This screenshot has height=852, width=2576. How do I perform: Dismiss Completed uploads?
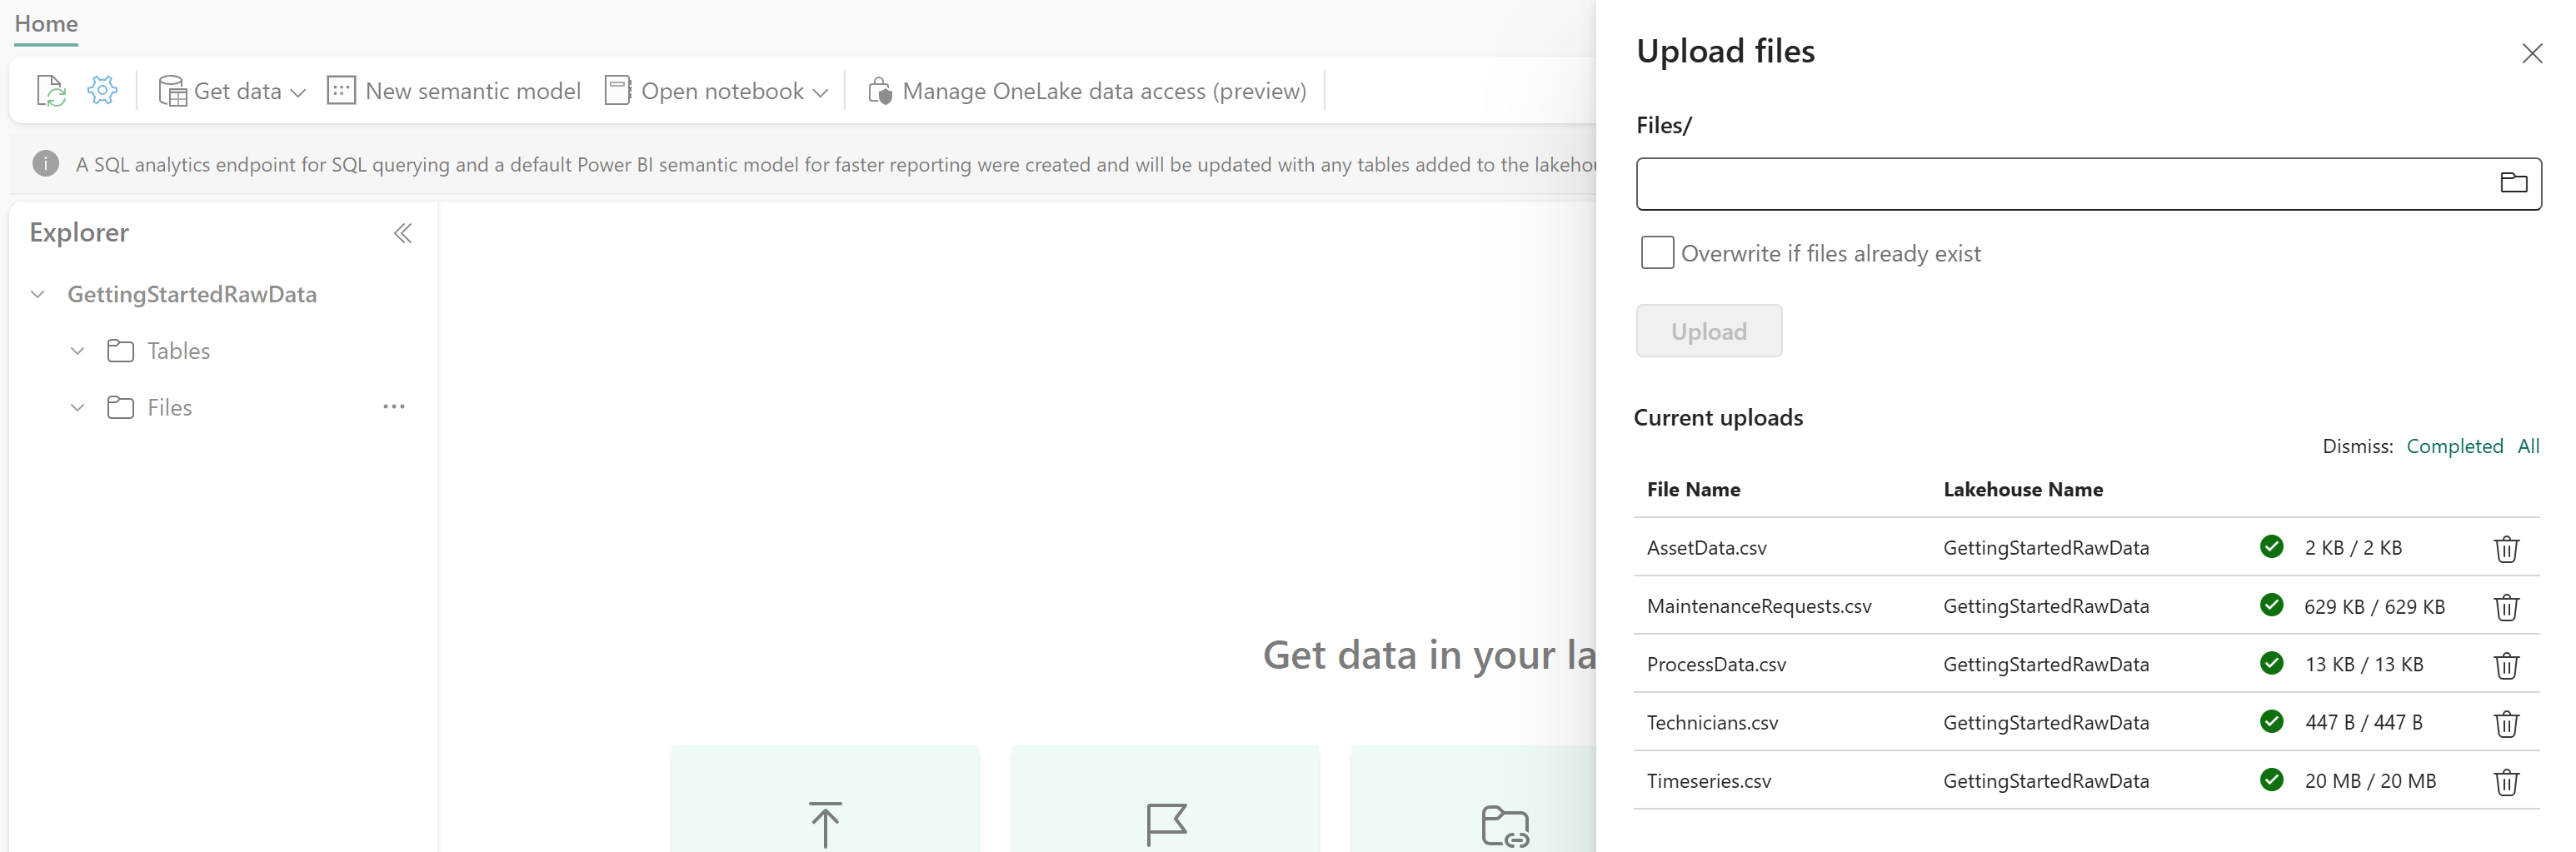(2454, 446)
